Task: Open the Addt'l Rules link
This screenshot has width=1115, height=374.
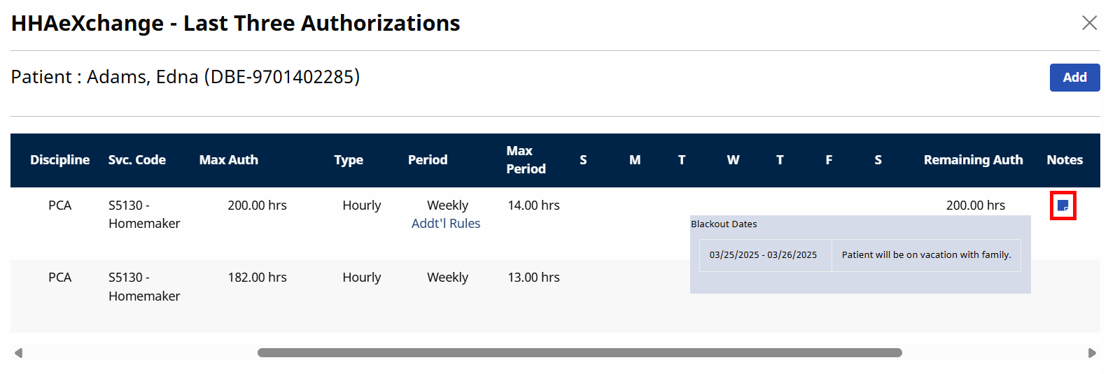Action: coord(445,224)
